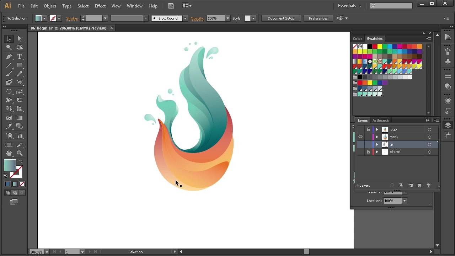Select the Hand tool
The width and height of the screenshot is (455, 256).
[x=9, y=153]
